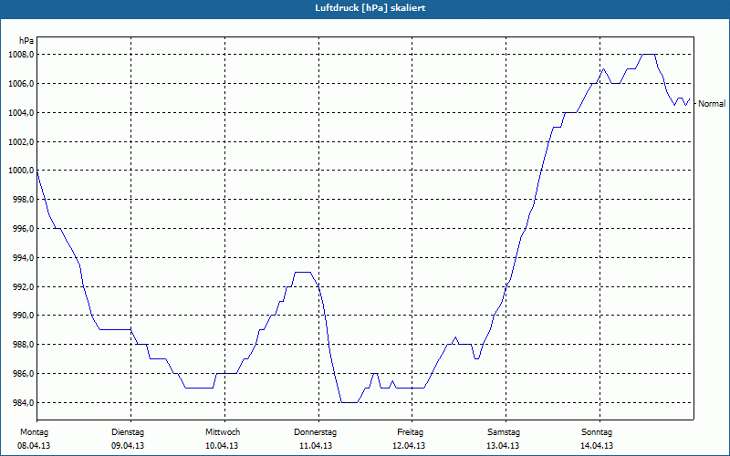Select the 998,0 axis value

point(23,200)
